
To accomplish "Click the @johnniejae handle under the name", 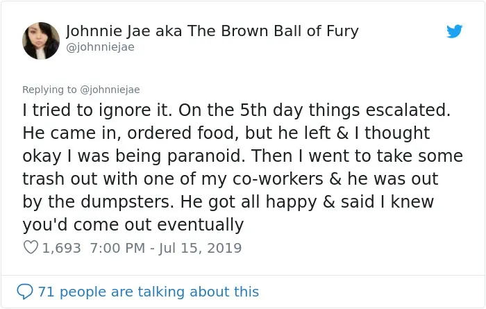I will coord(100,47).
